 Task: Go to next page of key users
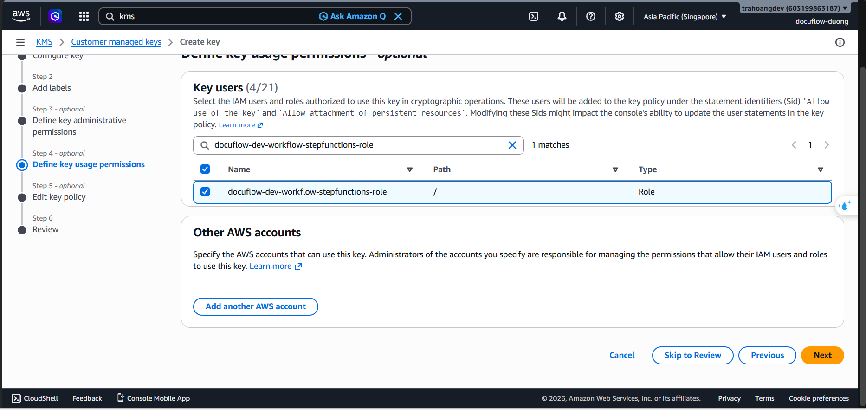tap(827, 145)
